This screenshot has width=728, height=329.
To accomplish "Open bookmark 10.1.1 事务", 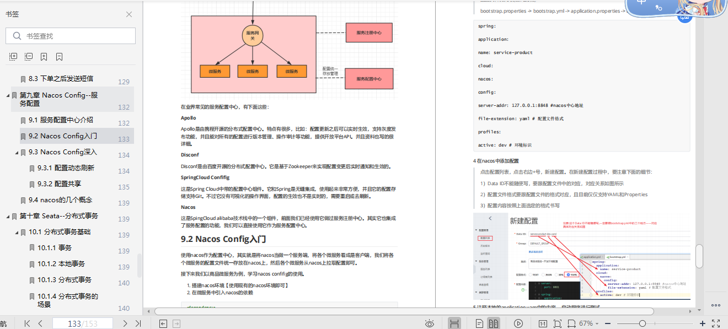I will (x=55, y=248).
